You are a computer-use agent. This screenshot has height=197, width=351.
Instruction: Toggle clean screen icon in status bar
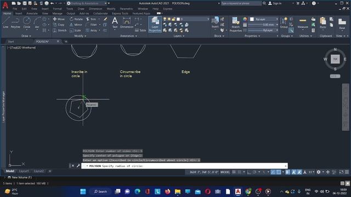pyautogui.click(x=341, y=172)
